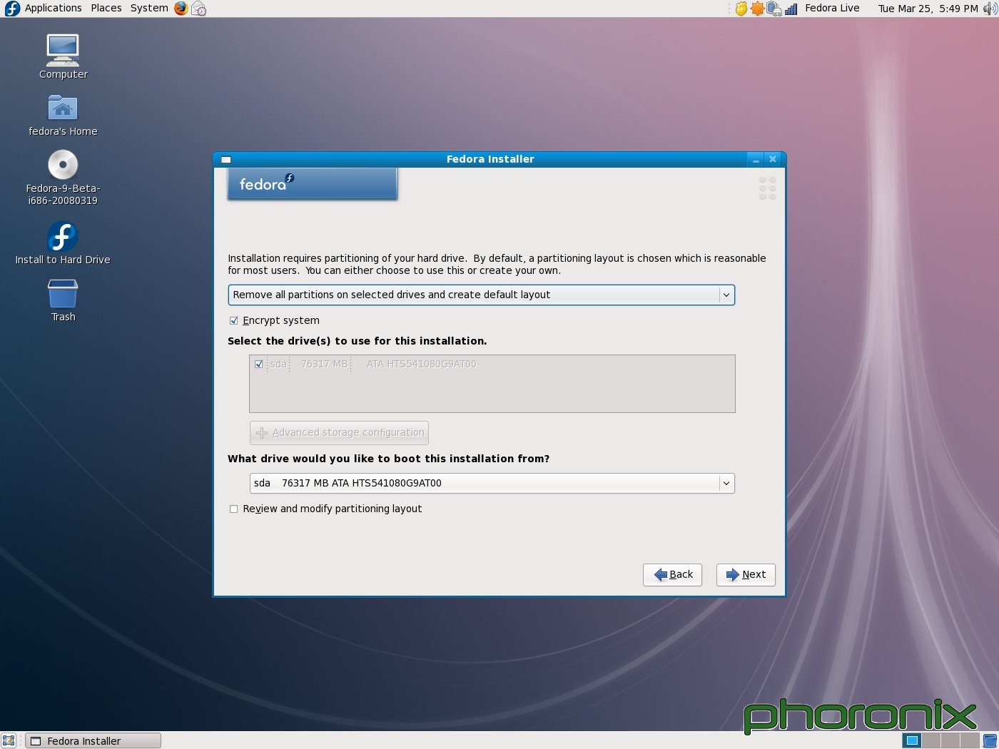Expand the Fedora Installer window menu
This screenshot has height=749, width=999.
pyautogui.click(x=226, y=159)
